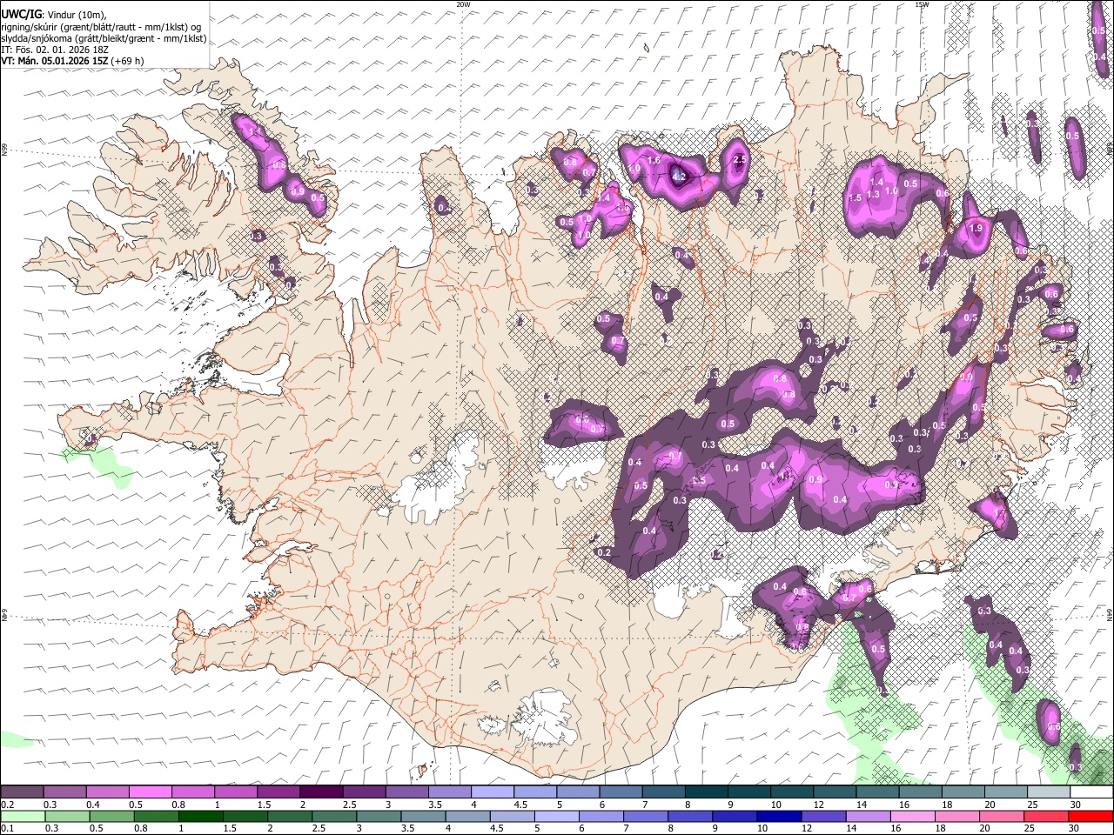The height and width of the screenshot is (835, 1114).
Task: Click the '2.5' snowfall value on the map
Action: [741, 160]
